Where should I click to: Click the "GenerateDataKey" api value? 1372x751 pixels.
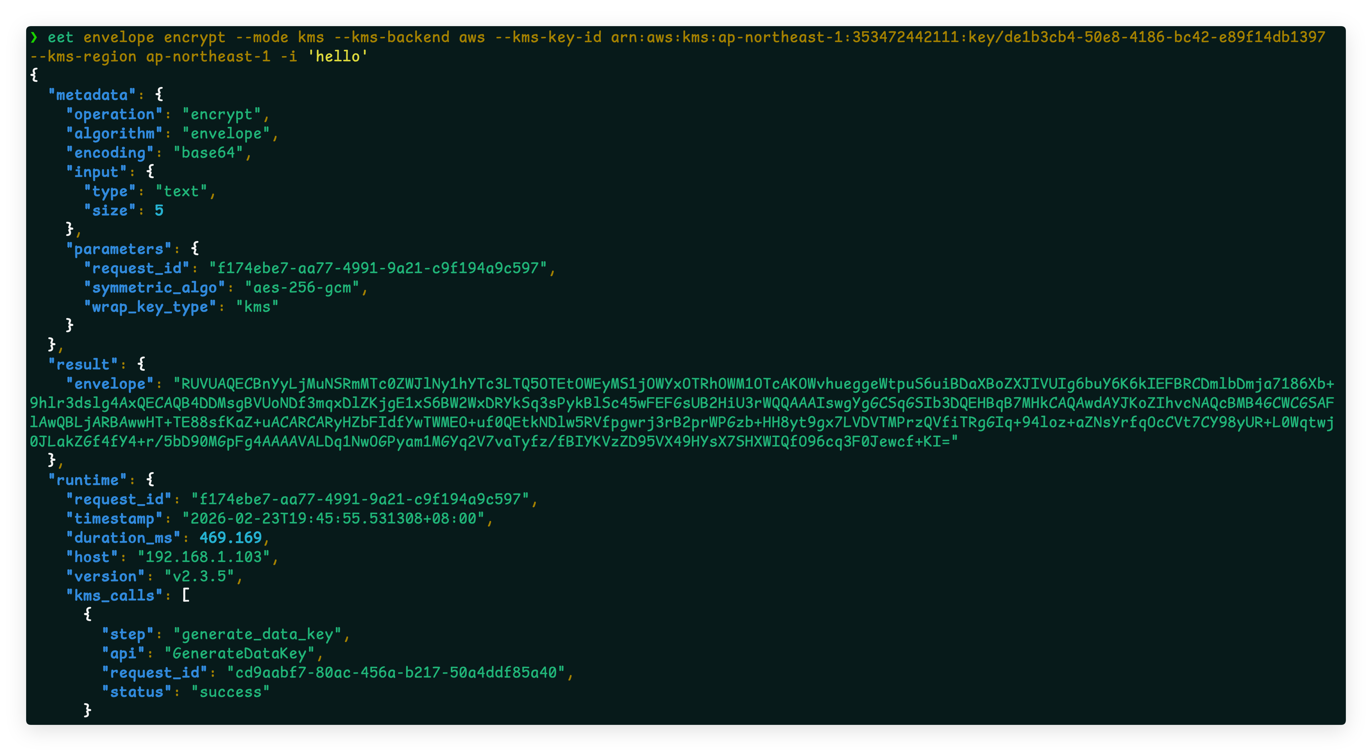point(240,654)
